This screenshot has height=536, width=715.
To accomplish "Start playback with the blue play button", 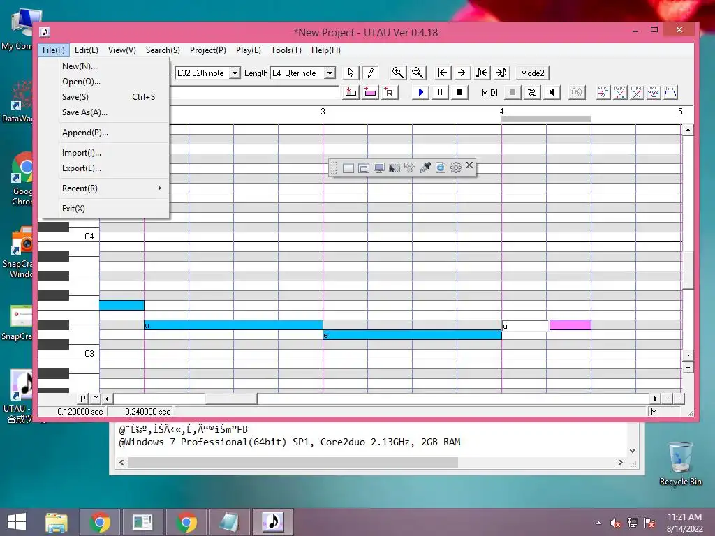I will [x=420, y=93].
